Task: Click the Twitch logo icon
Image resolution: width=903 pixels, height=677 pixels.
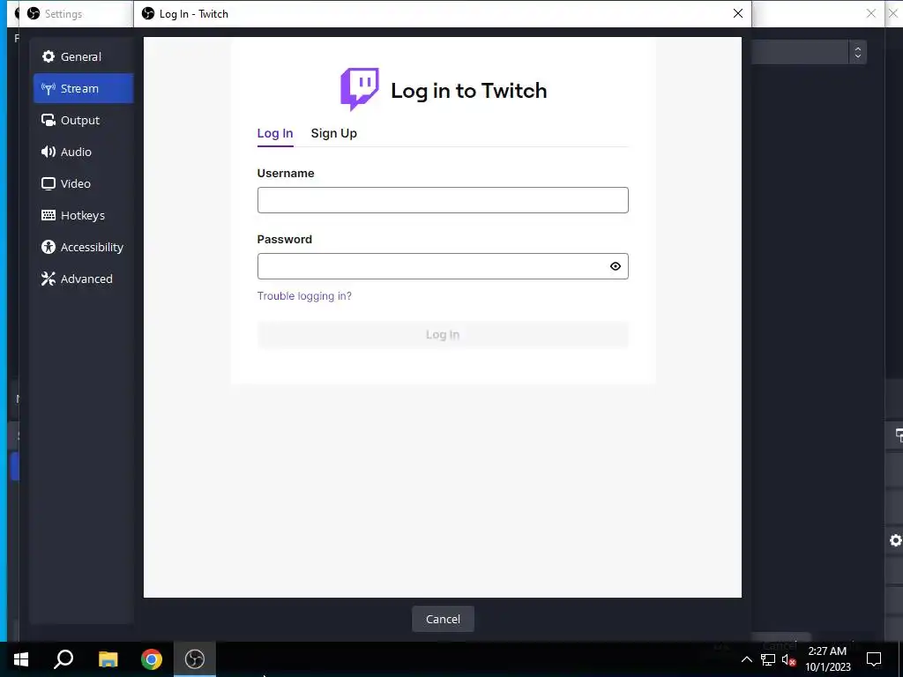Action: pyautogui.click(x=360, y=89)
